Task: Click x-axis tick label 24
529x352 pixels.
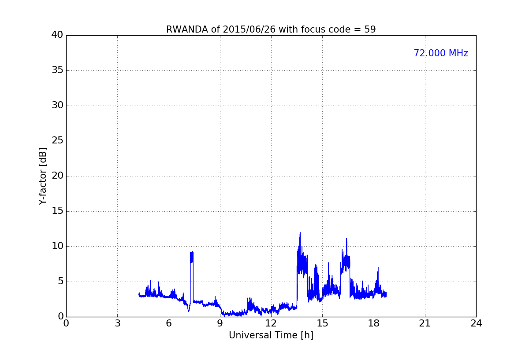Action: pos(476,323)
